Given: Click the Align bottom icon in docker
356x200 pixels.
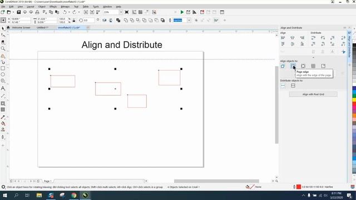Looking at the screenshot, I should coord(302,44).
